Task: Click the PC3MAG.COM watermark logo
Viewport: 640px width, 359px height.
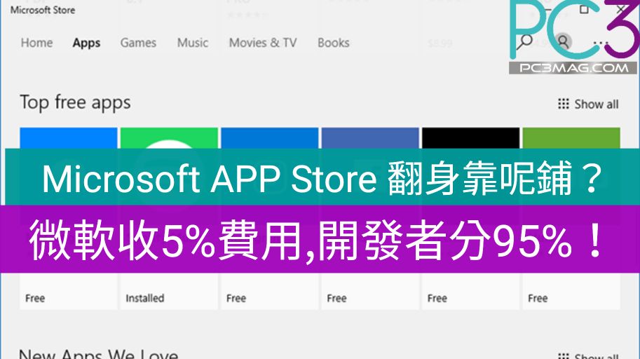Action: click(573, 68)
